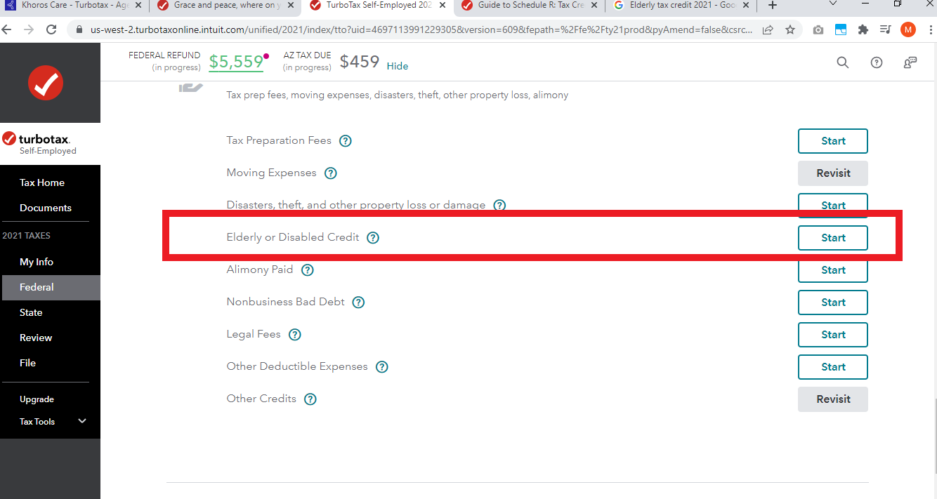The image size is (937, 499).
Task: Open the help question-mark icon in header
Action: pyautogui.click(x=877, y=62)
